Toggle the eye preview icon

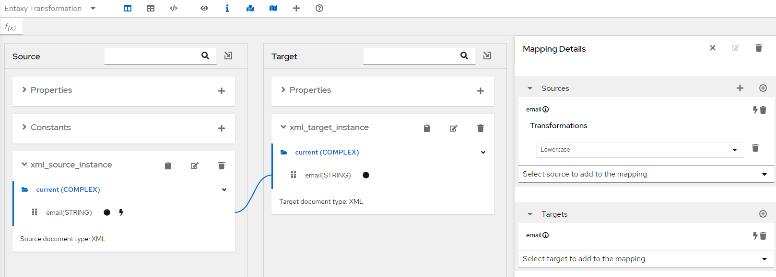click(204, 8)
